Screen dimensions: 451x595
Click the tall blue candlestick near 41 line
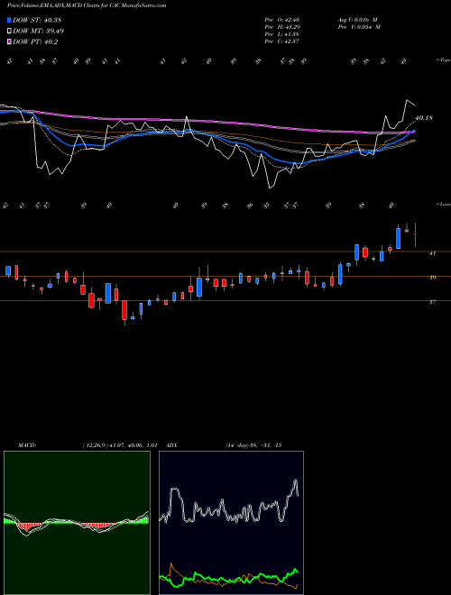(398, 238)
